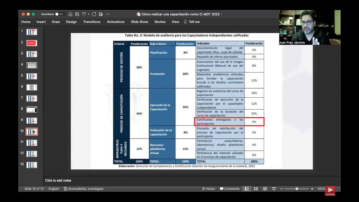Click the PowerPoint file icon beside the title
Screen dimensions: 359x202
click(138, 14)
